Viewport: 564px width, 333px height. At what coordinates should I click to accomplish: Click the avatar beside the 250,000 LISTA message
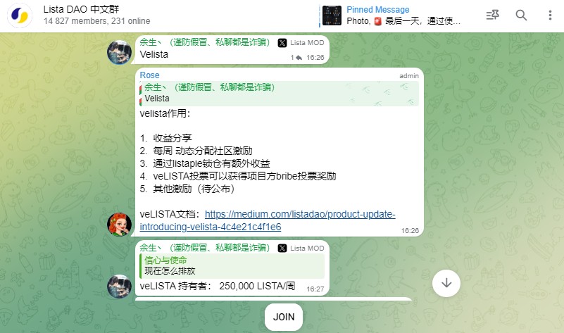click(x=120, y=287)
